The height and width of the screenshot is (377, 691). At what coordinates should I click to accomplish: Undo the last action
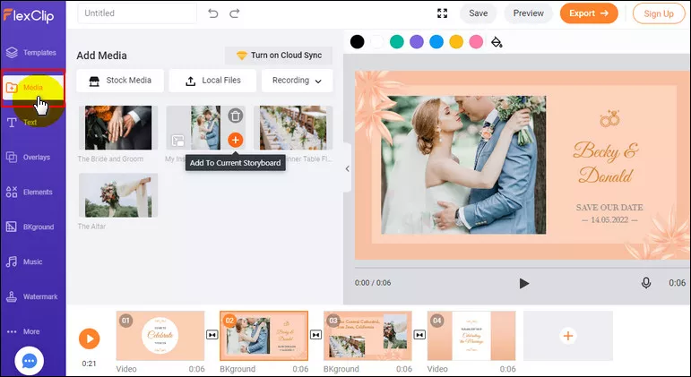[x=213, y=13]
